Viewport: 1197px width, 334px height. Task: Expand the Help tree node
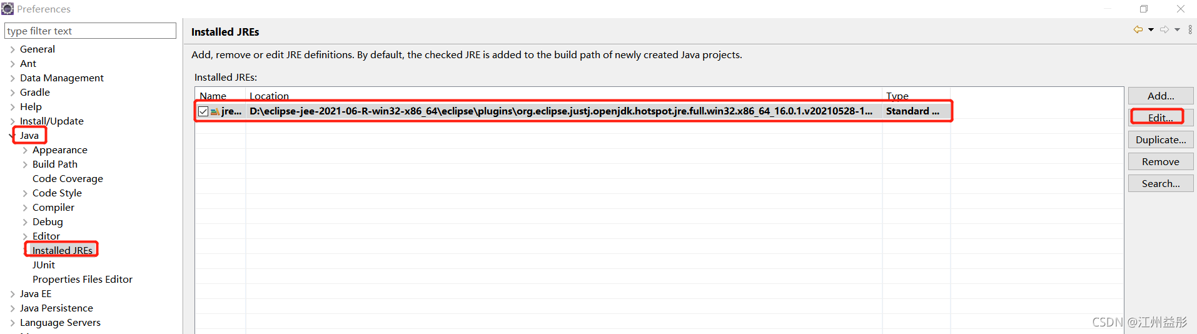[x=13, y=107]
